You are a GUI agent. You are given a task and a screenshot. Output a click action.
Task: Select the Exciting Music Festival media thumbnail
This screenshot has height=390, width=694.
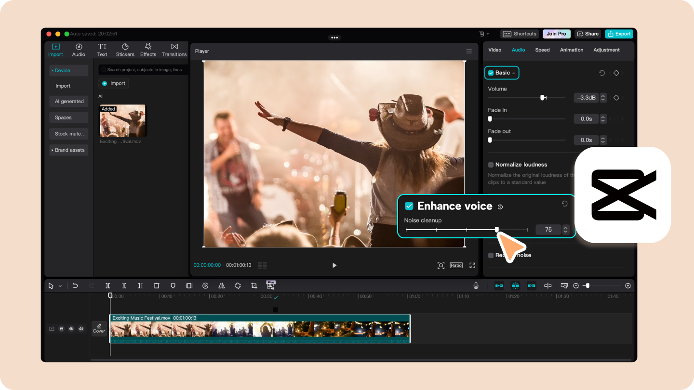[x=122, y=121]
